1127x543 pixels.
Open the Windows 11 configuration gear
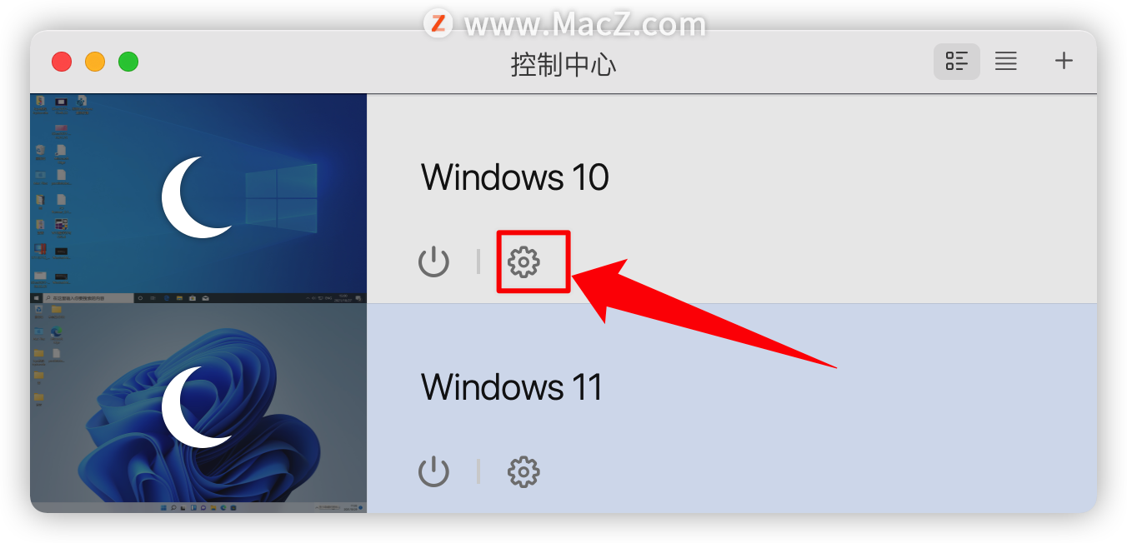[x=523, y=472]
